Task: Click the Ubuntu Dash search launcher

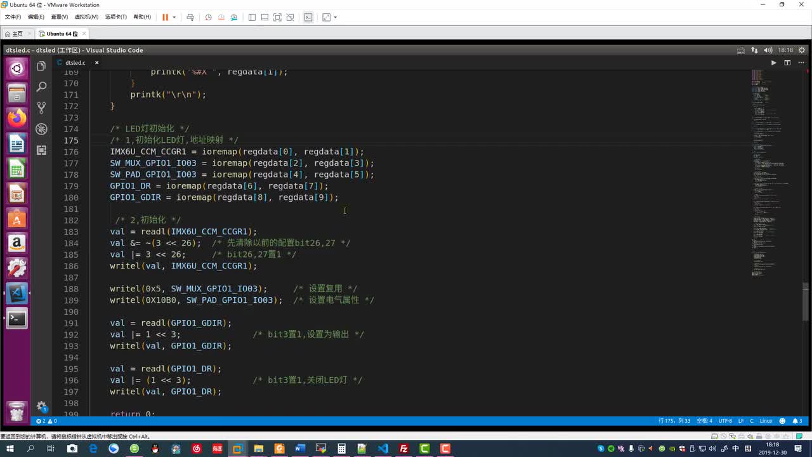Action: [16, 69]
